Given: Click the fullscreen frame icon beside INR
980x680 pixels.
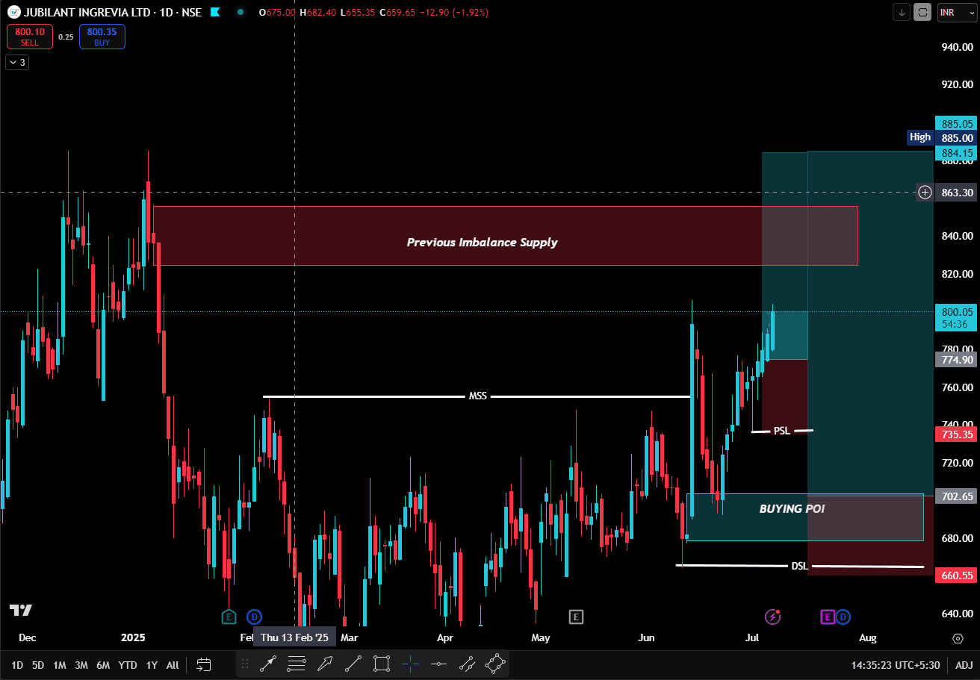Looking at the screenshot, I should (922, 12).
